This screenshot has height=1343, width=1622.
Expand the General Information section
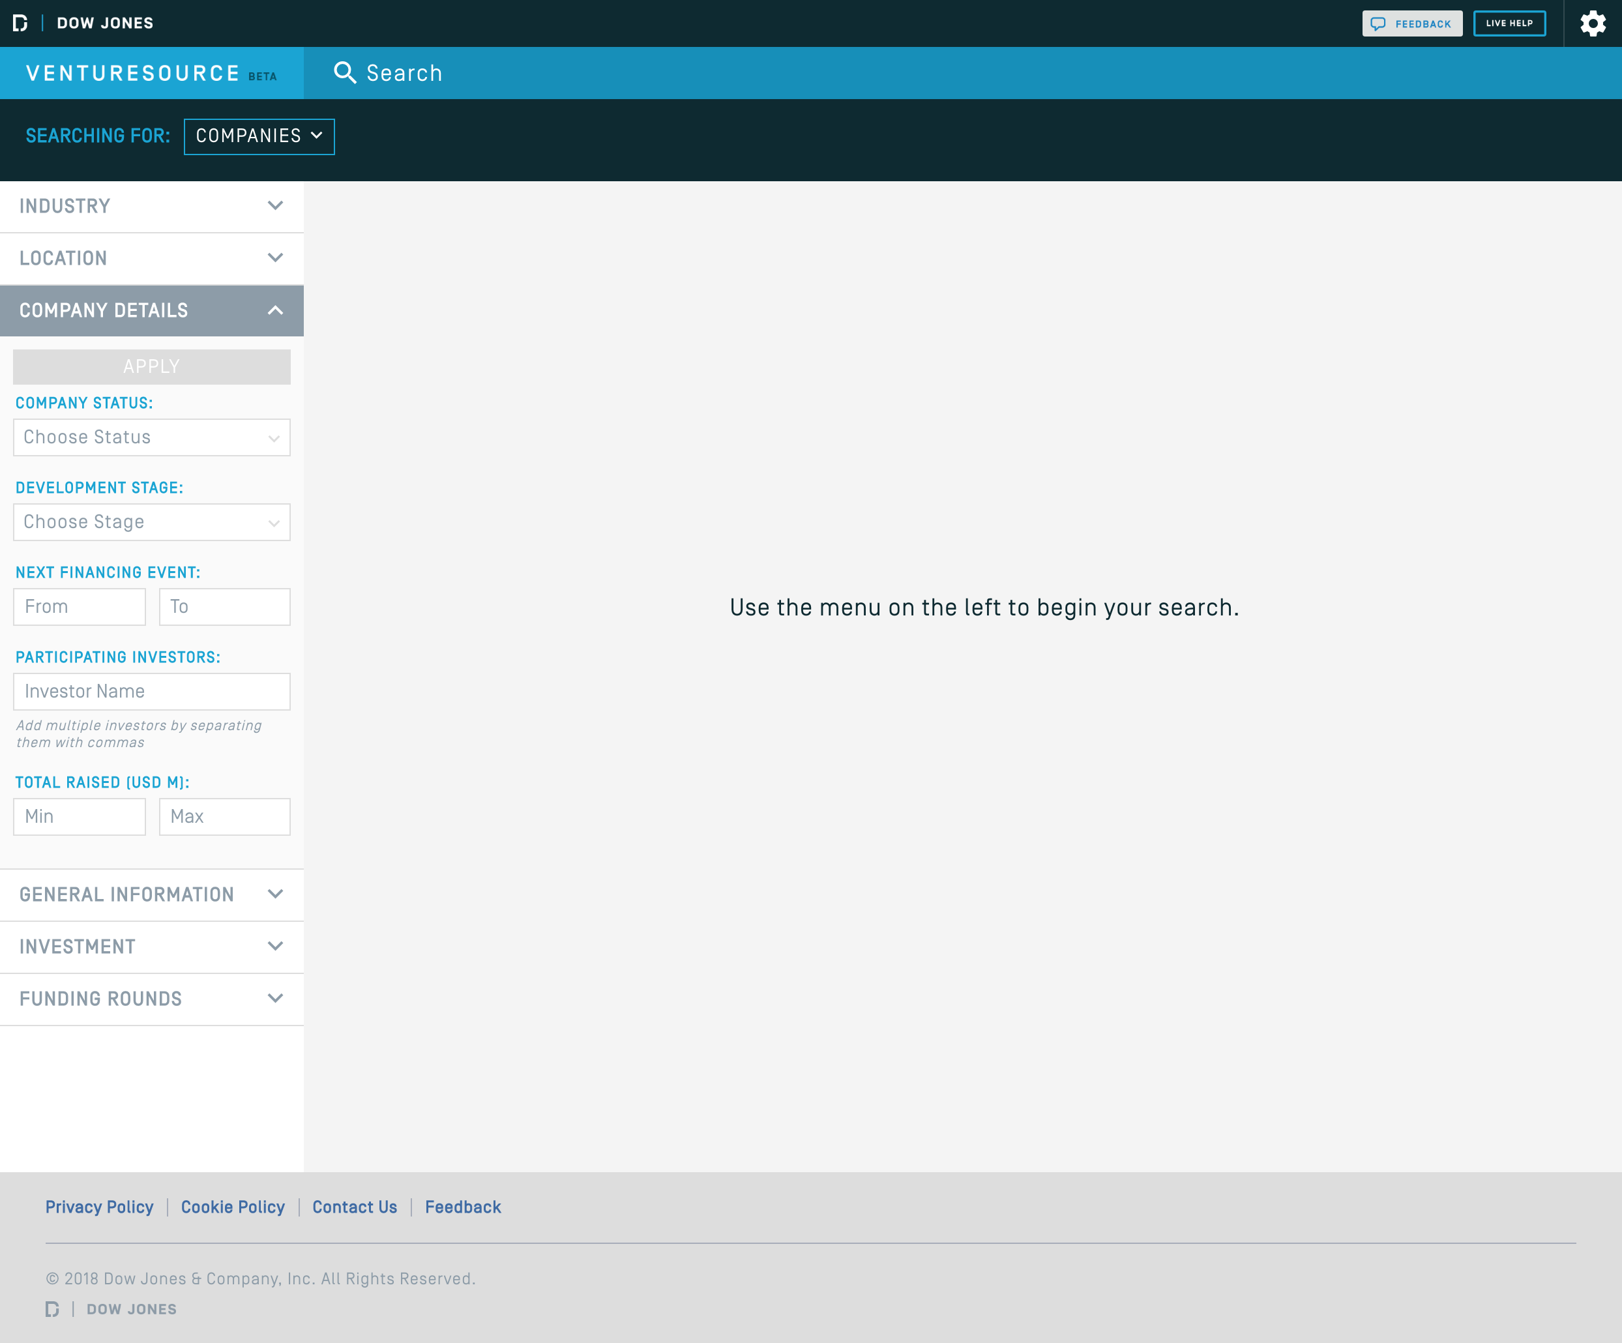click(151, 895)
